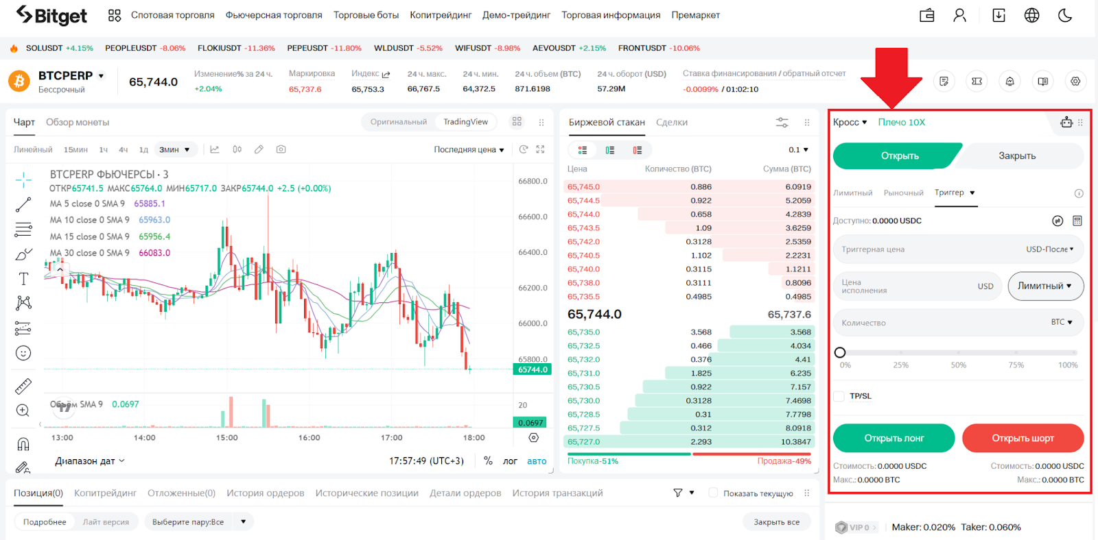Click the 'Открыть шорт' button
Image resolution: width=1098 pixels, height=540 pixels.
tap(1023, 438)
